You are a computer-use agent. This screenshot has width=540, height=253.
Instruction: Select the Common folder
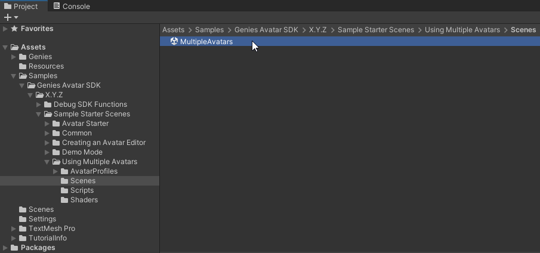pos(76,133)
